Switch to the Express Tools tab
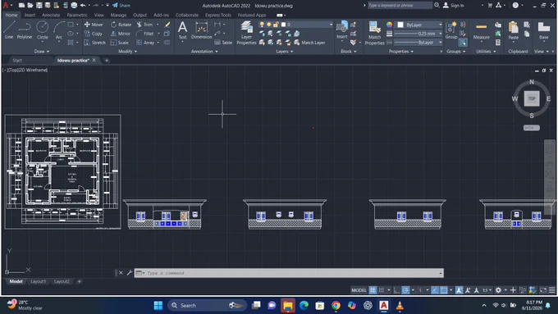 pyautogui.click(x=217, y=15)
